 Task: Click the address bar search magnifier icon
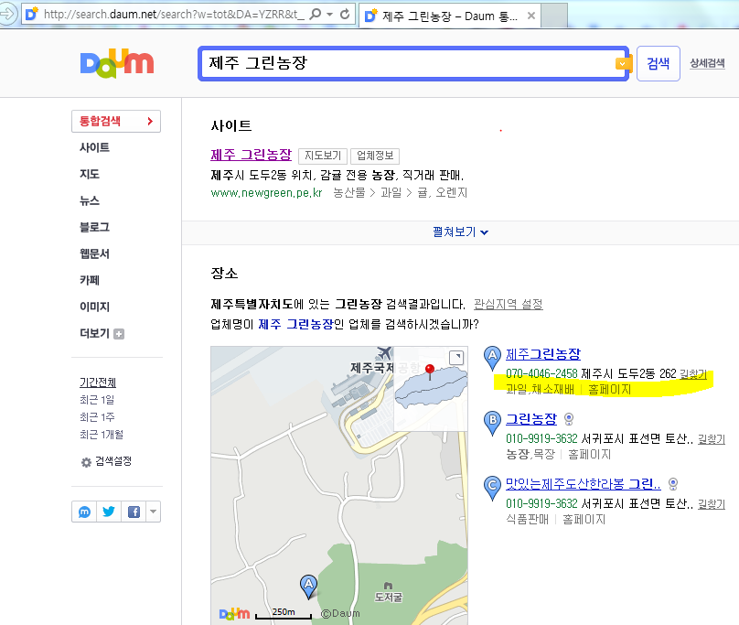point(316,14)
